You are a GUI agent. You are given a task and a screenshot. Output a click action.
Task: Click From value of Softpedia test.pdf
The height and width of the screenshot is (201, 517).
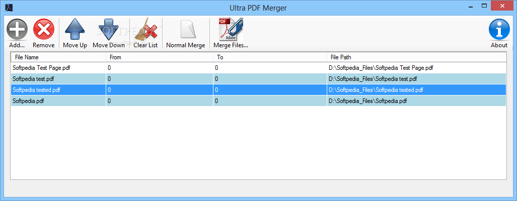(109, 79)
